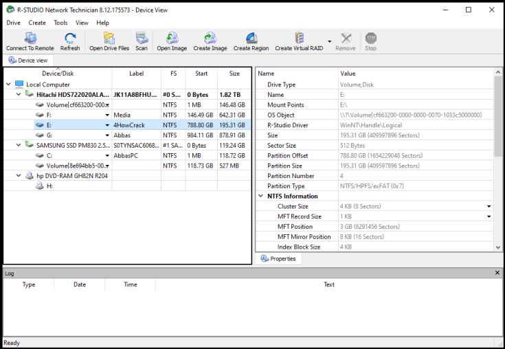Click the Stop toolbar icon
The height and width of the screenshot is (349, 505).
pos(371,38)
